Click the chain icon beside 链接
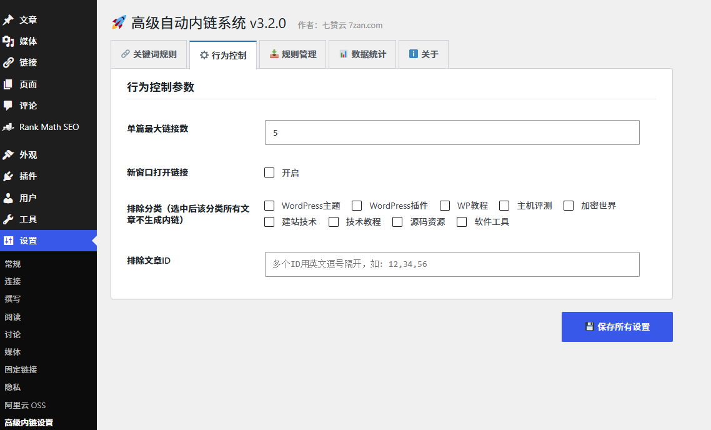Viewport: 711px width, 430px height. coord(8,62)
